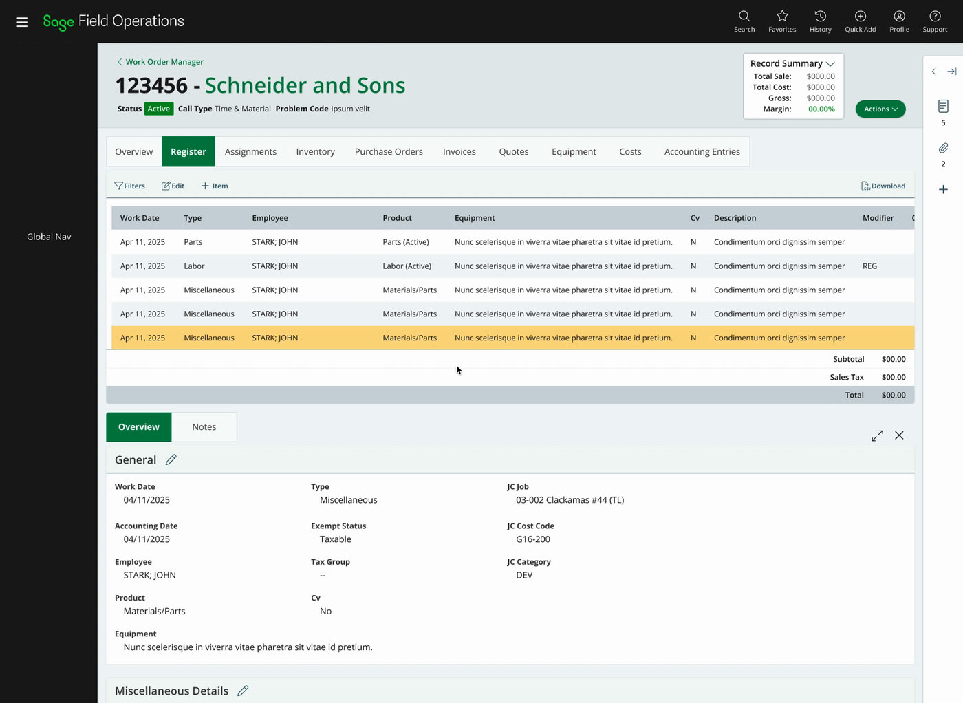The width and height of the screenshot is (963, 703).
Task: Click the Margin 00.00% value
Action: tap(821, 109)
